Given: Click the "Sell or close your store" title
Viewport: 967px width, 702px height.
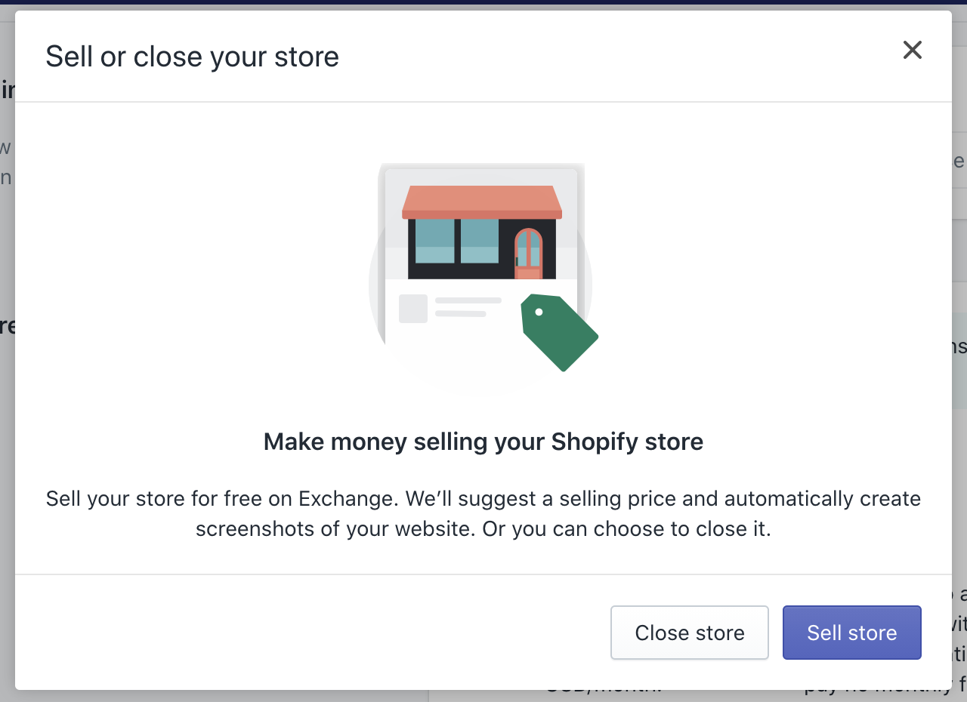Looking at the screenshot, I should pyautogui.click(x=192, y=57).
